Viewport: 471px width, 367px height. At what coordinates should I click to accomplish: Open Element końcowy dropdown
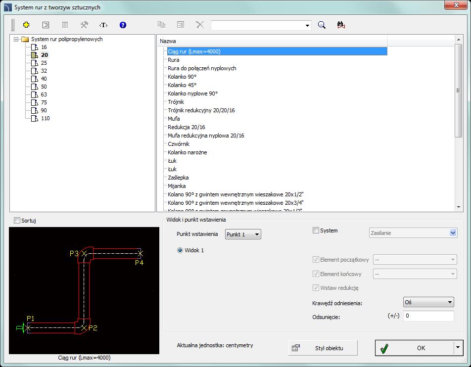pyautogui.click(x=415, y=274)
